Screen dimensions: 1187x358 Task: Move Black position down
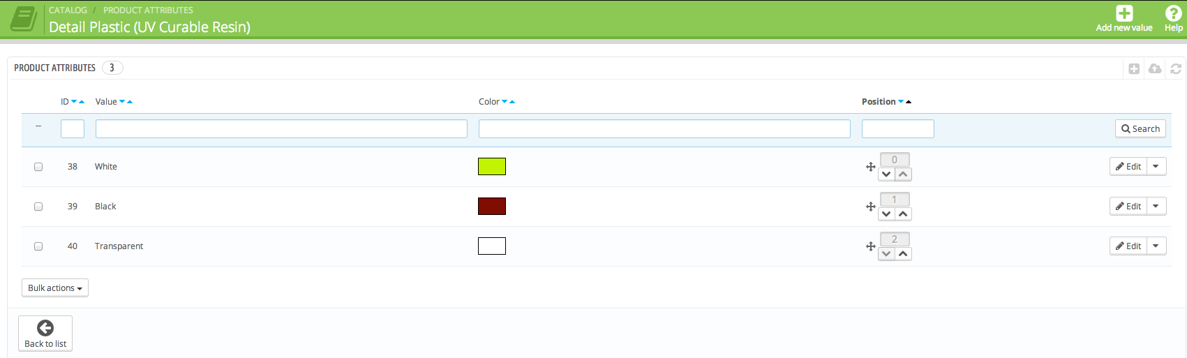tap(886, 214)
